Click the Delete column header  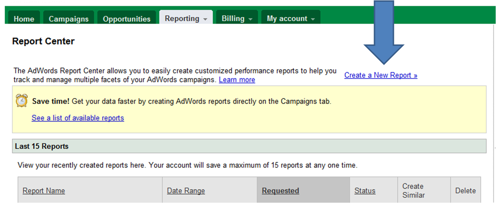coord(465,191)
